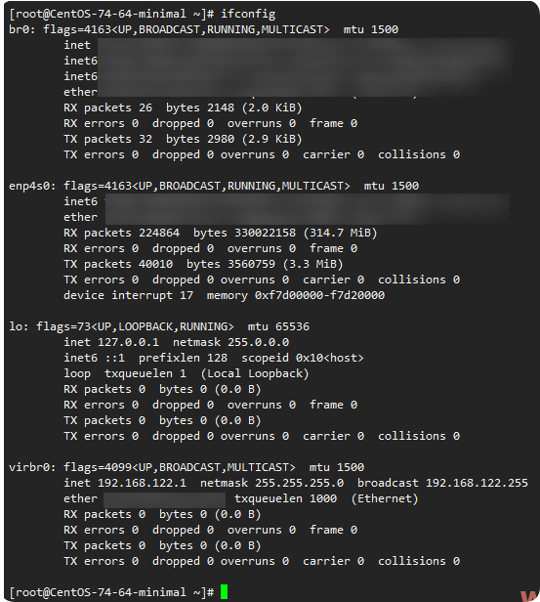Click the virbr0 interface name
The height and width of the screenshot is (602, 540).
[x=30, y=467]
